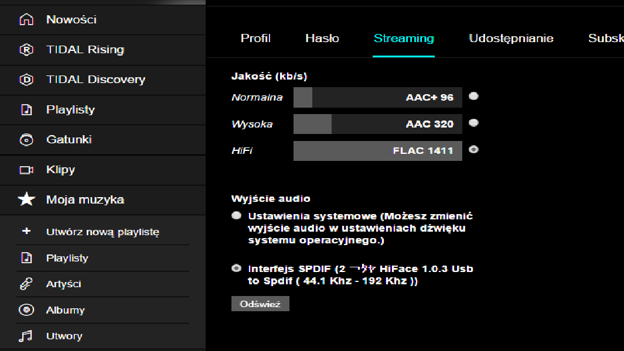Open the Gatunki disc icon

click(x=27, y=140)
